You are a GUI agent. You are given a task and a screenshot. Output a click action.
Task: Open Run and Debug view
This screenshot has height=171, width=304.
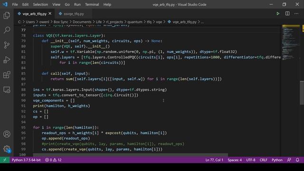click(7, 60)
